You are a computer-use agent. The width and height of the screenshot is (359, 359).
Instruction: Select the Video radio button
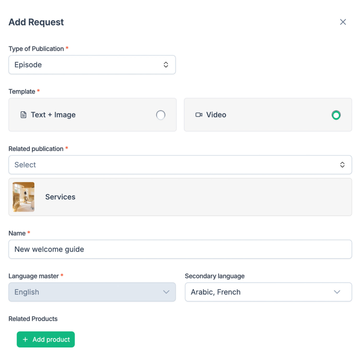tap(336, 115)
